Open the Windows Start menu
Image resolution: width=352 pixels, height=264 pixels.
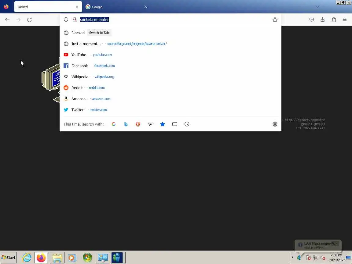9,258
